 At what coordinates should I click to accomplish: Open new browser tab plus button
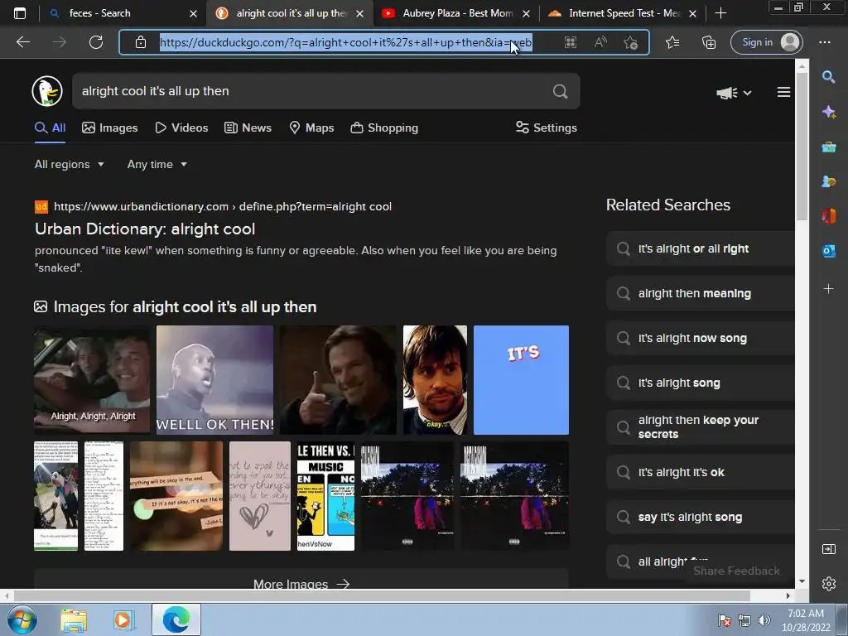tap(720, 13)
